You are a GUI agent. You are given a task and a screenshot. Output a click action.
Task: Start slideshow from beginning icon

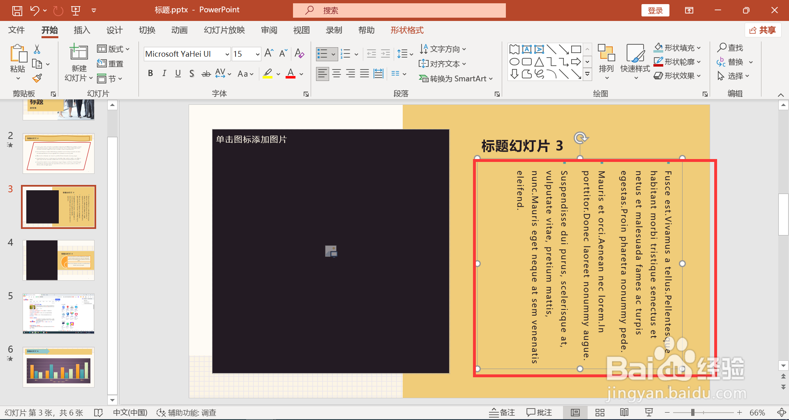(76, 10)
